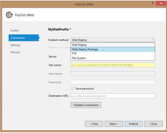Switch to the Preview step

click(x=15, y=52)
